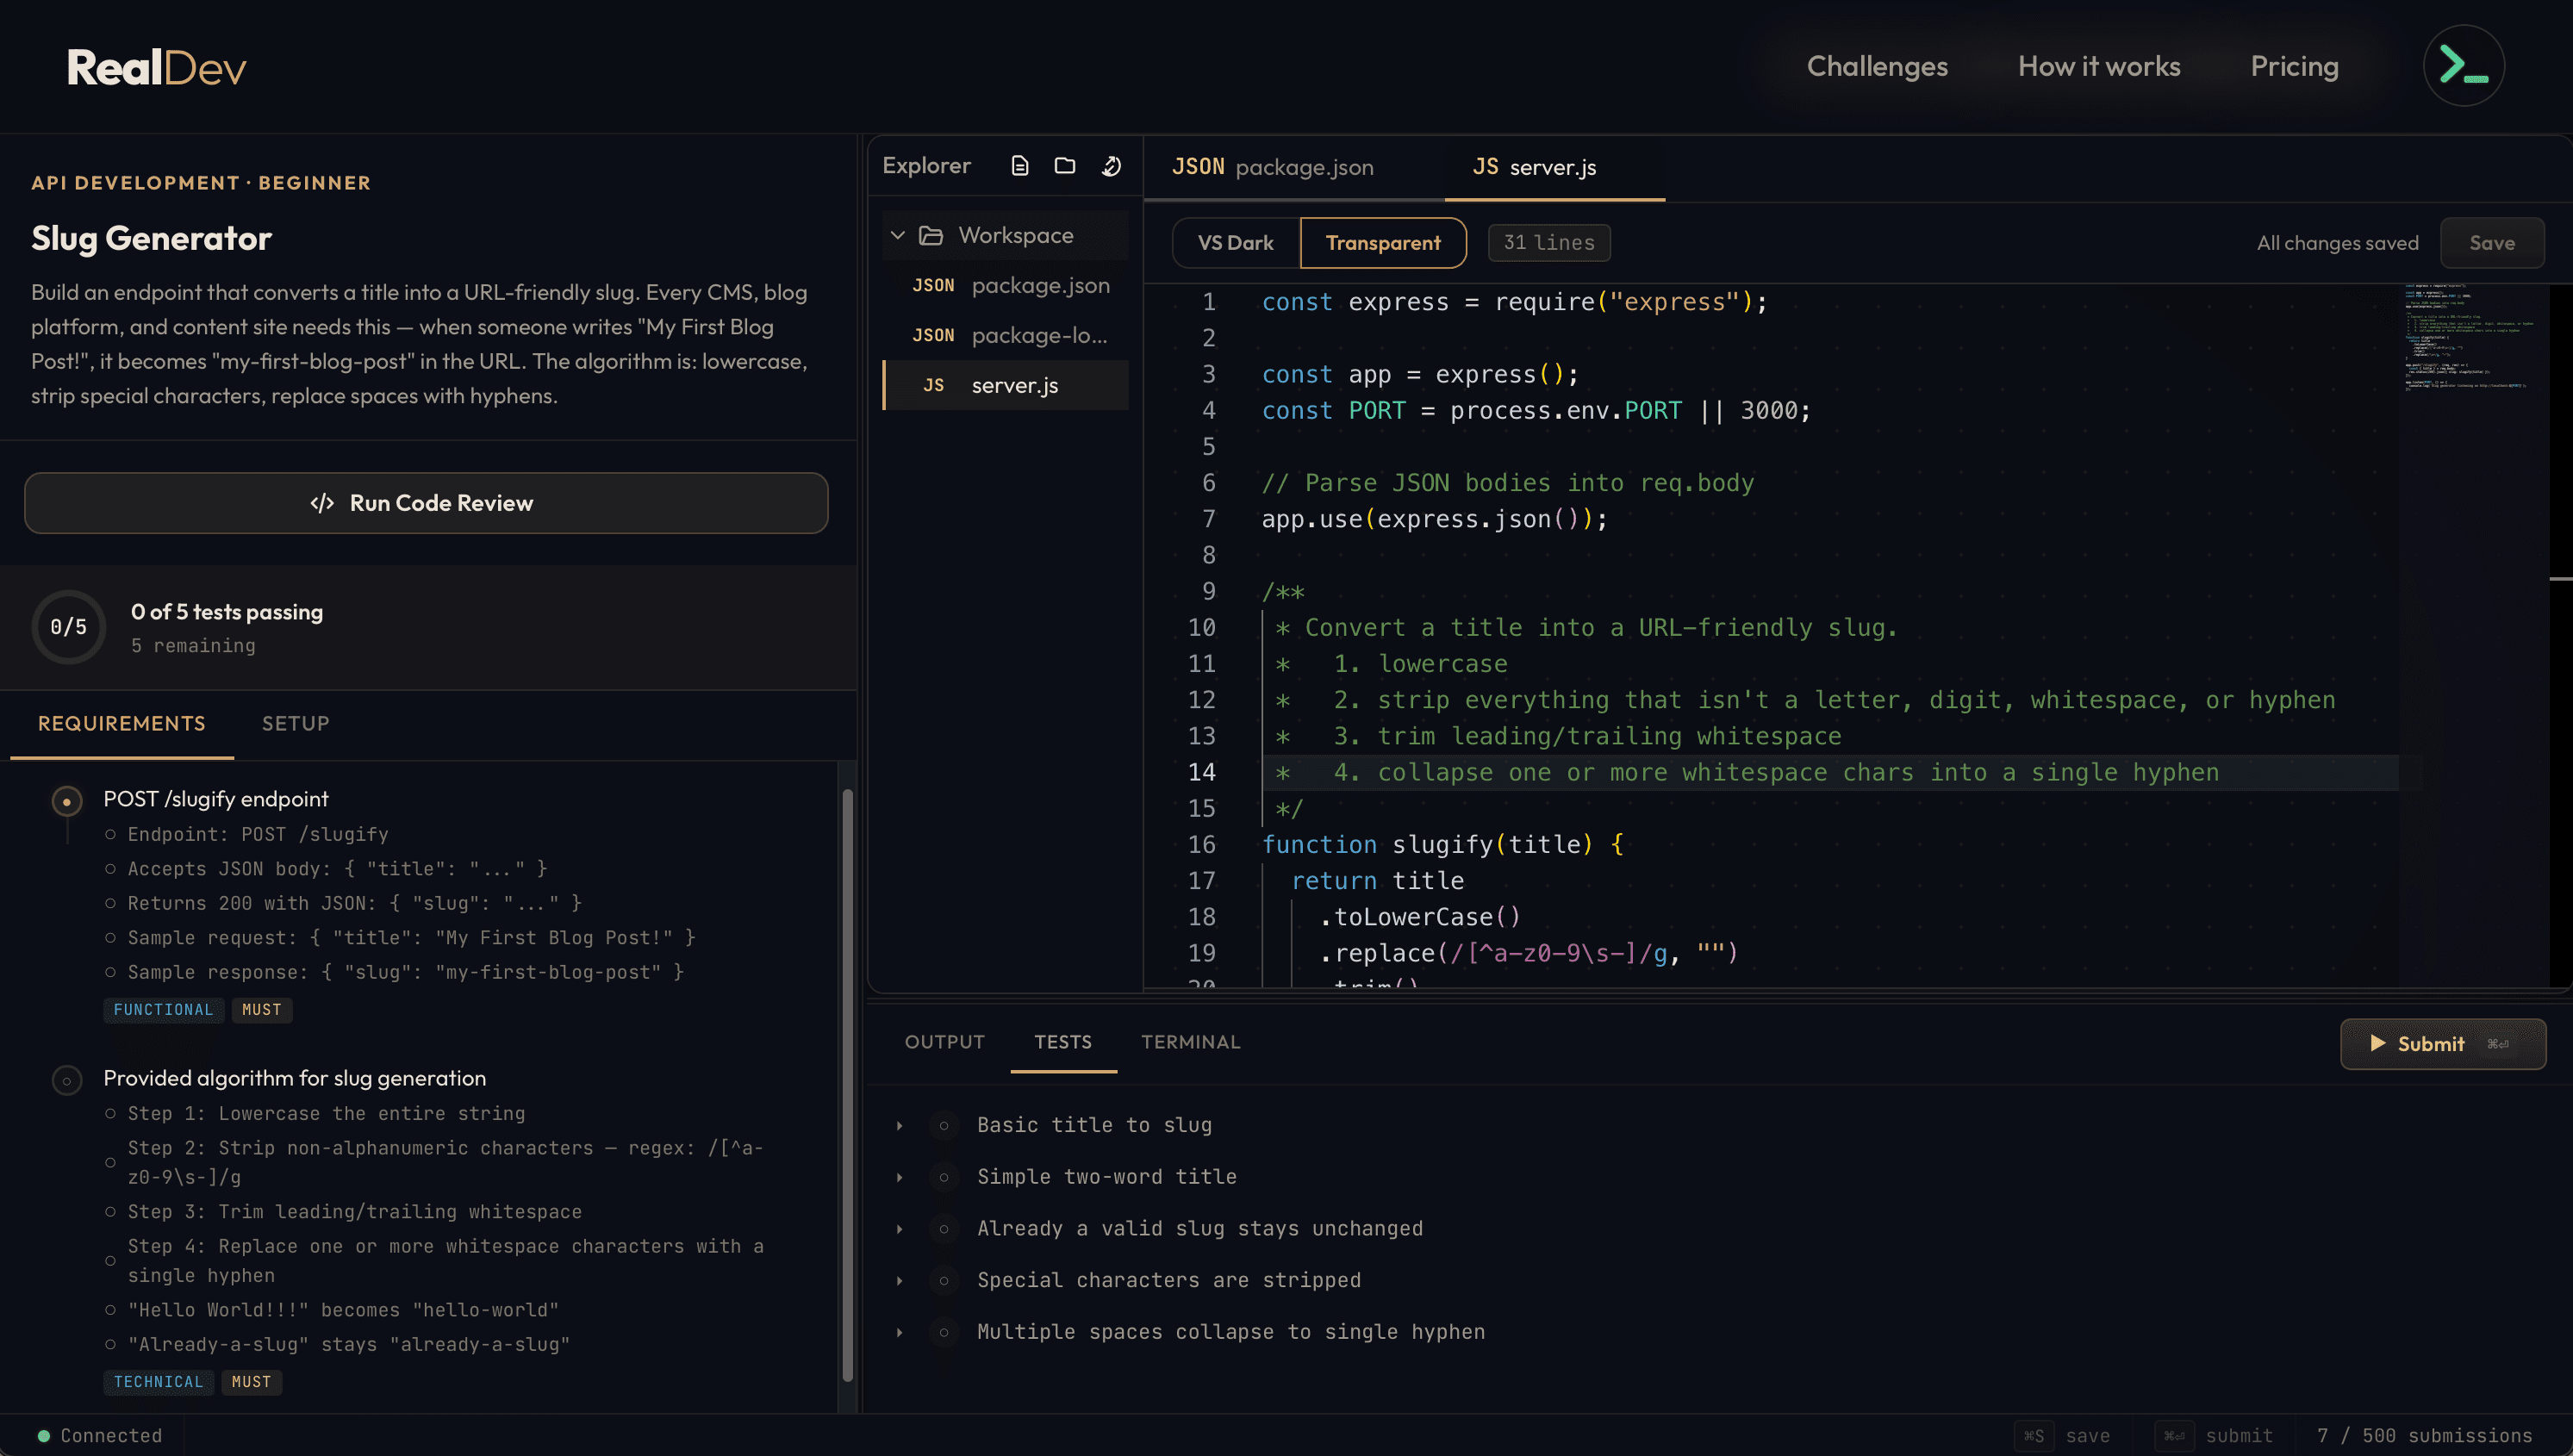Open package-lo... file in tree
2573x1456 pixels.
point(1006,335)
